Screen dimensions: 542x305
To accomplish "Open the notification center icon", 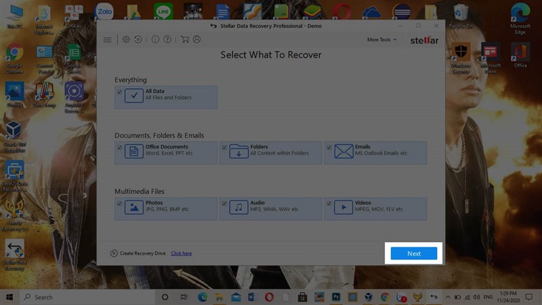I will [x=529, y=297].
